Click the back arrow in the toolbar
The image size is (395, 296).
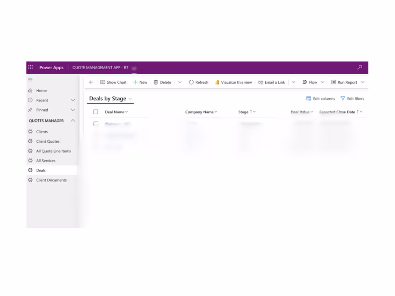click(x=91, y=82)
